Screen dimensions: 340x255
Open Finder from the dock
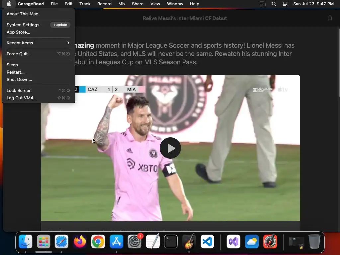(25, 241)
